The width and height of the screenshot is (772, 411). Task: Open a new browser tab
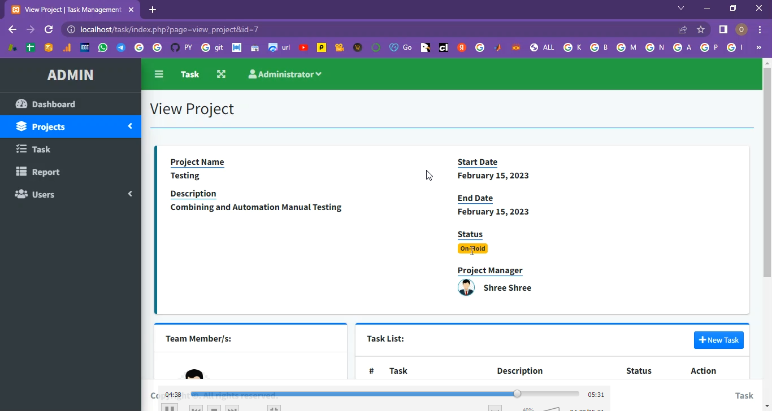tap(153, 10)
